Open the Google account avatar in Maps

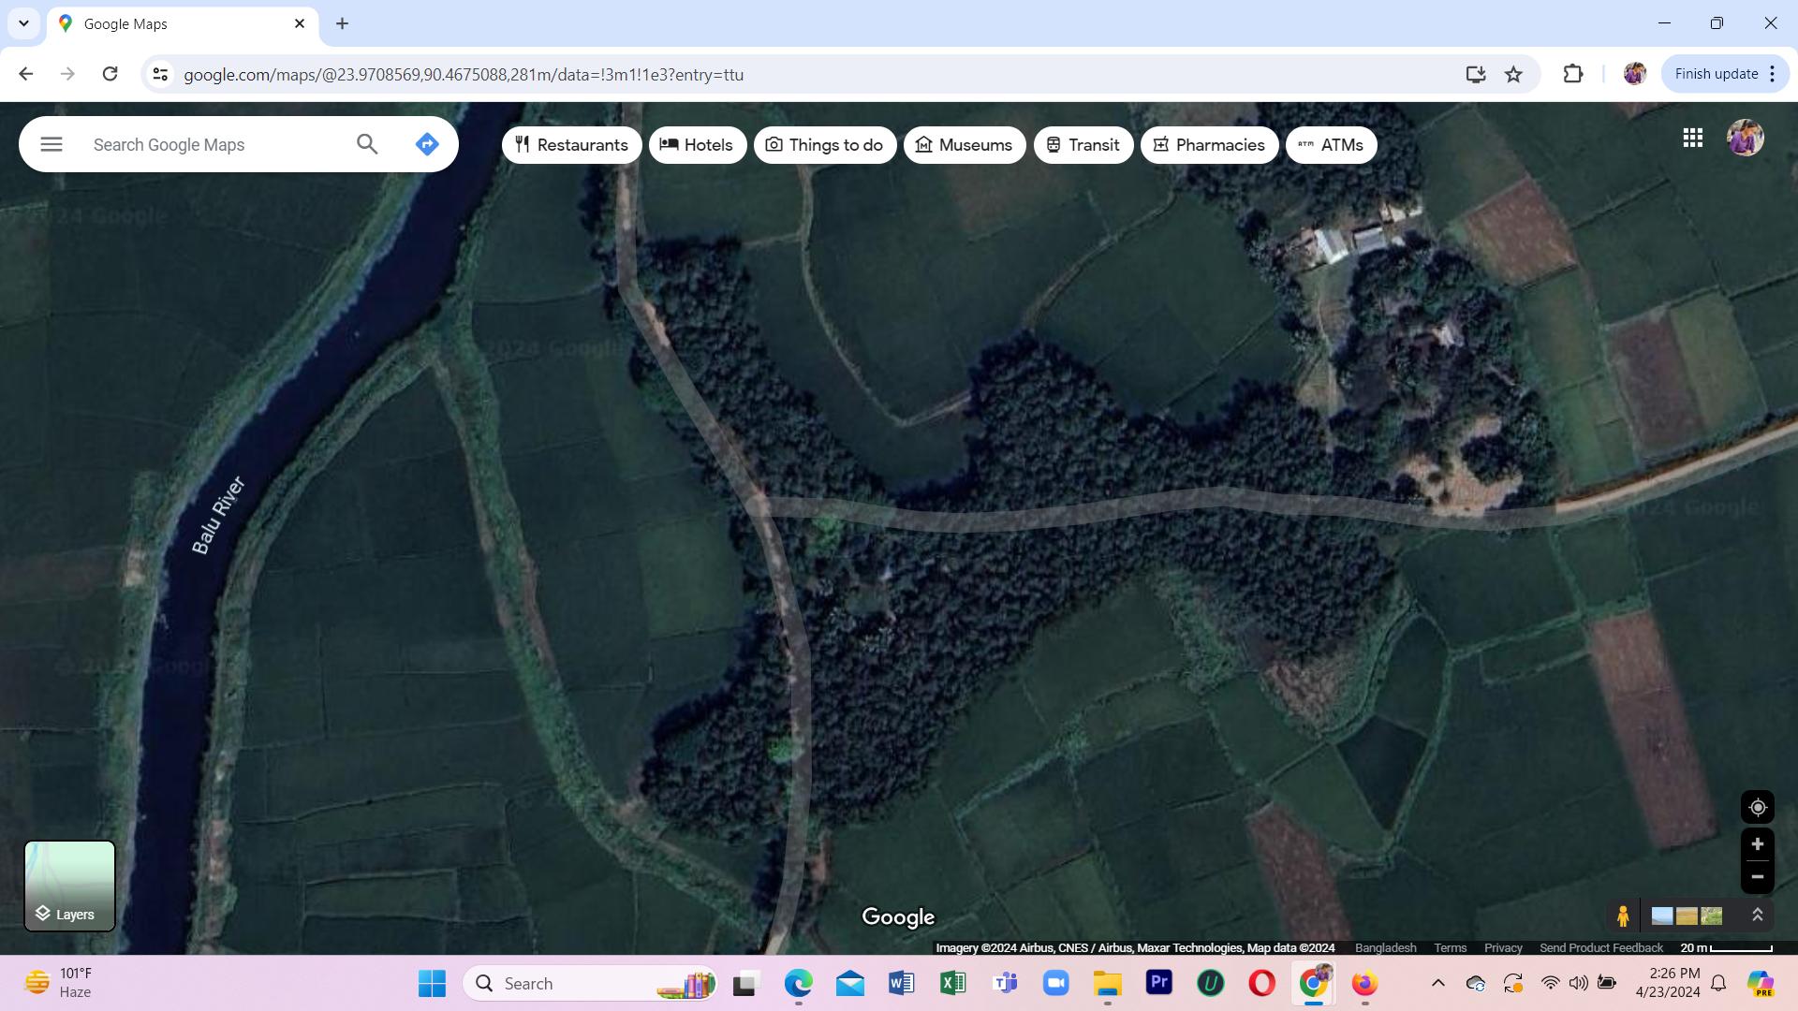pyautogui.click(x=1745, y=138)
